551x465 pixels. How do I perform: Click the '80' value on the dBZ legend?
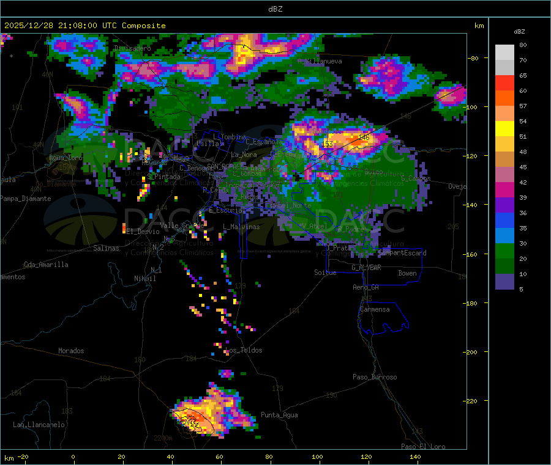(x=523, y=45)
